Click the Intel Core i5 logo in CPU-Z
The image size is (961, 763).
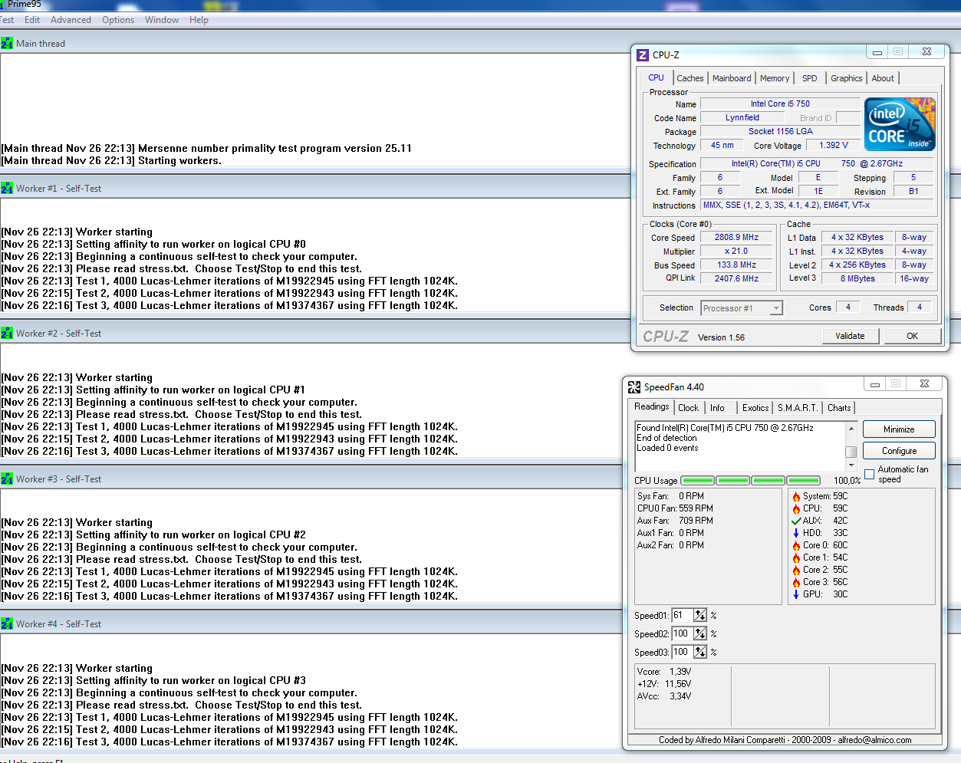[x=900, y=124]
